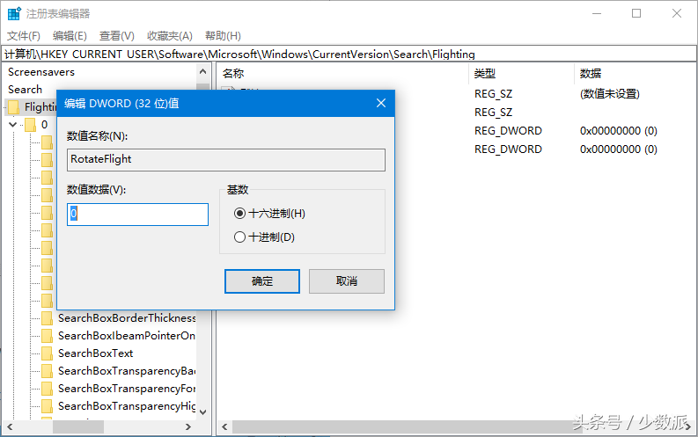This screenshot has width=698, height=437.
Task: Click the SearchBoxBorderThickness folder icon
Action: pos(48,317)
